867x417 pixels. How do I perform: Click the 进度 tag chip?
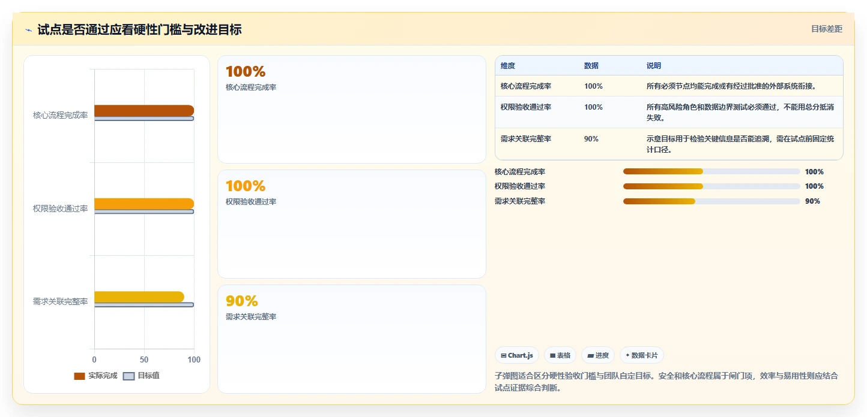click(x=598, y=355)
